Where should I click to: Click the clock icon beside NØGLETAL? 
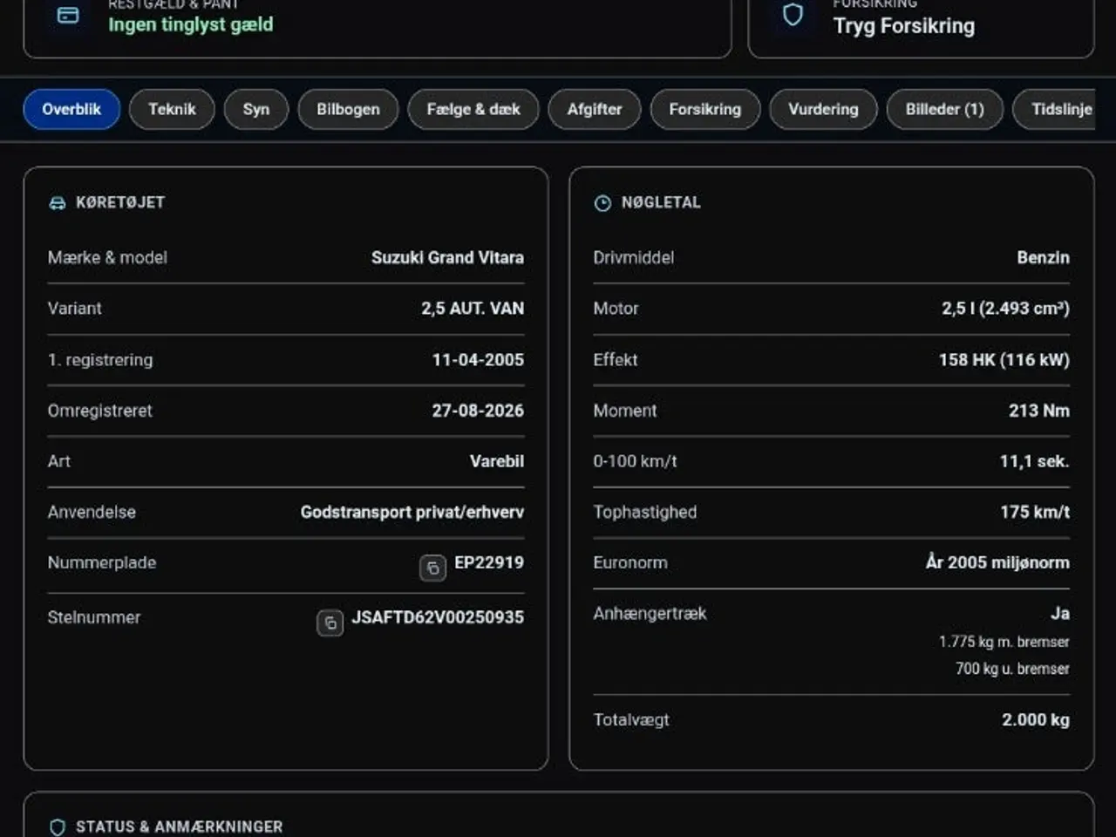[602, 203]
